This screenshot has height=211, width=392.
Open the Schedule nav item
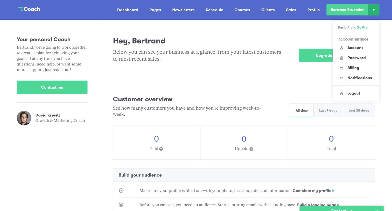coord(214,10)
